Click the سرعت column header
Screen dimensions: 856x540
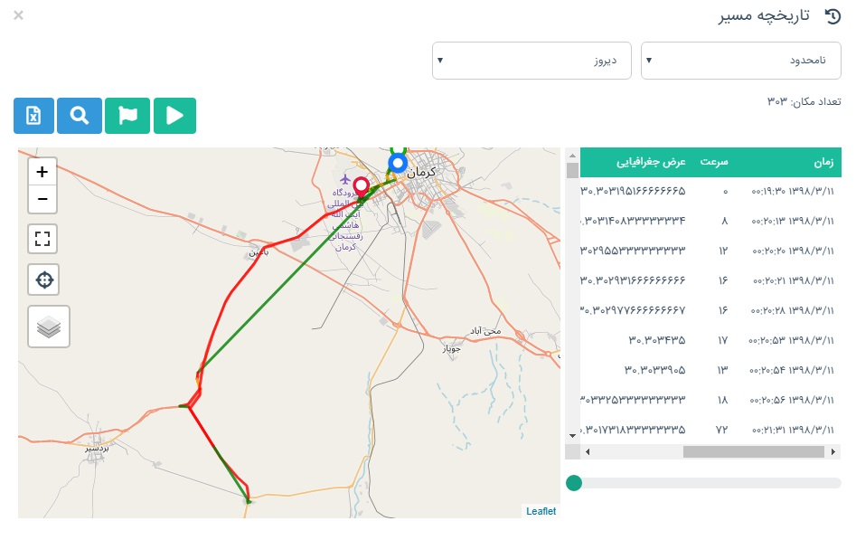(718, 163)
